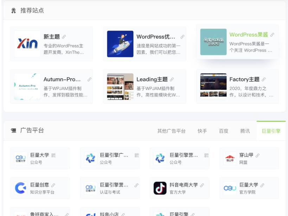Click the TikTok logo of 抖音电商大学
Image resolution: width=288 pixels, height=216 pixels.
160,188
